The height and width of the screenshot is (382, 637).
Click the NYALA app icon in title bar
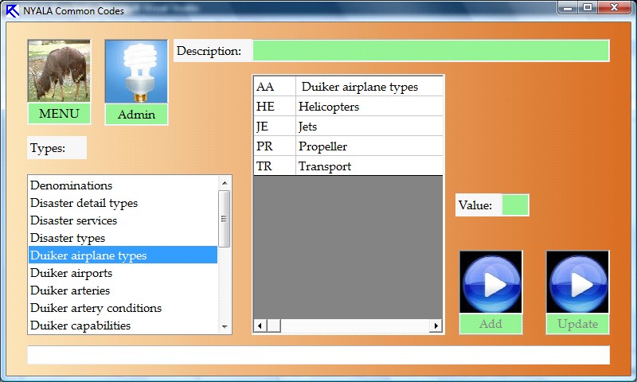coord(12,11)
